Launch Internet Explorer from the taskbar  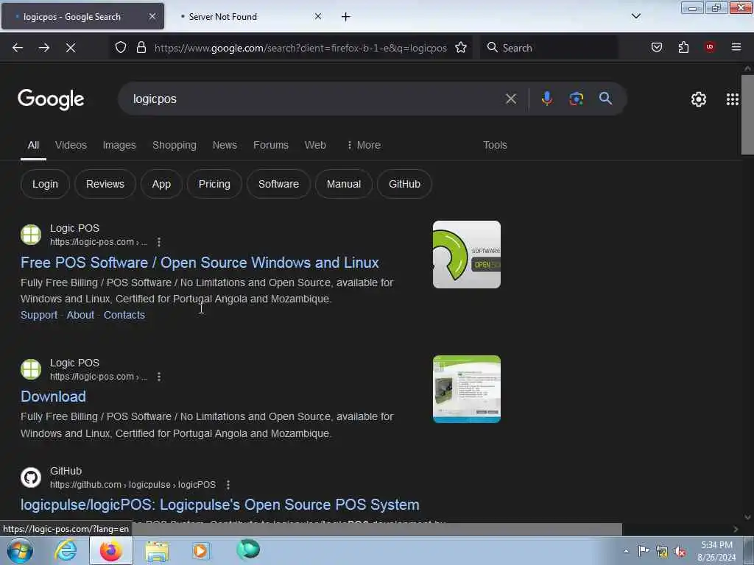coord(66,551)
